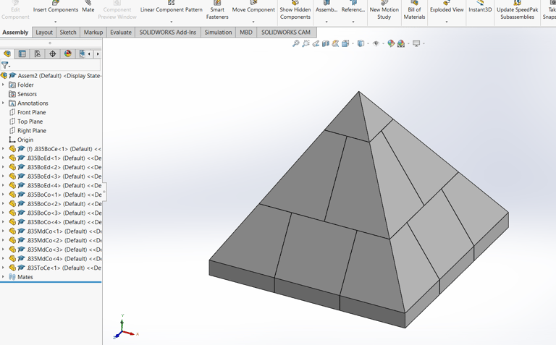Click the View Orientation cube icon
This screenshot has width=556, height=345.
345,43
